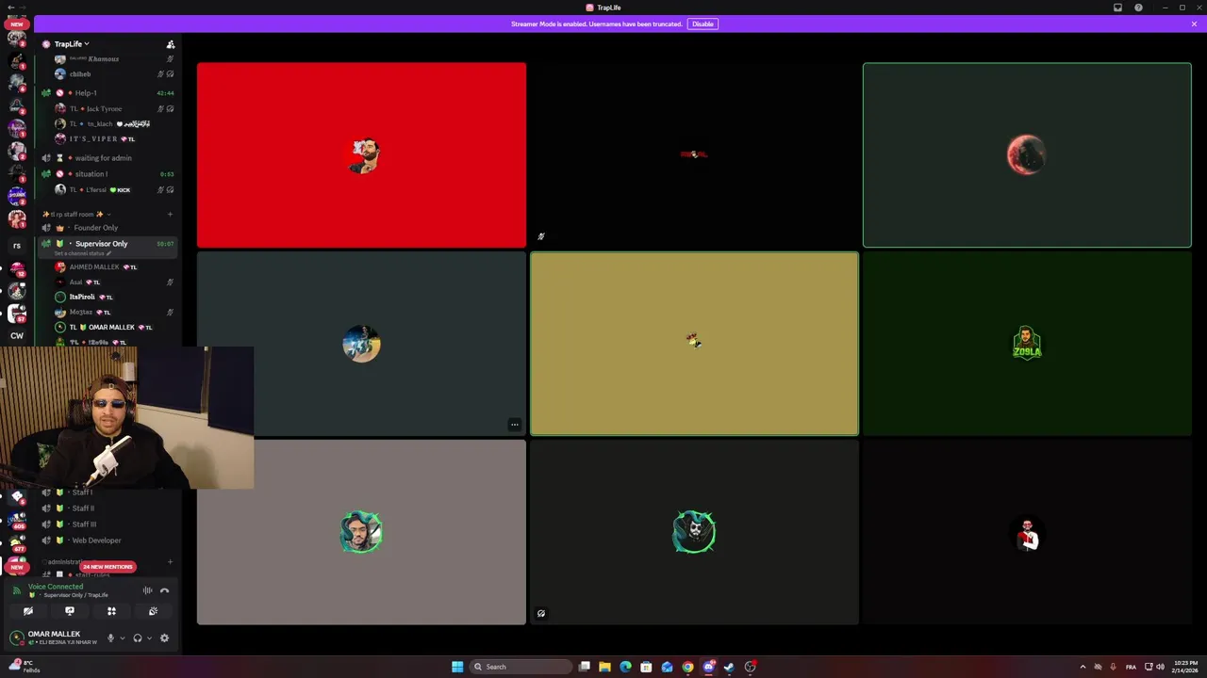Open output device options arrow
Viewport: 1207px width, 678px height.
(x=148, y=638)
